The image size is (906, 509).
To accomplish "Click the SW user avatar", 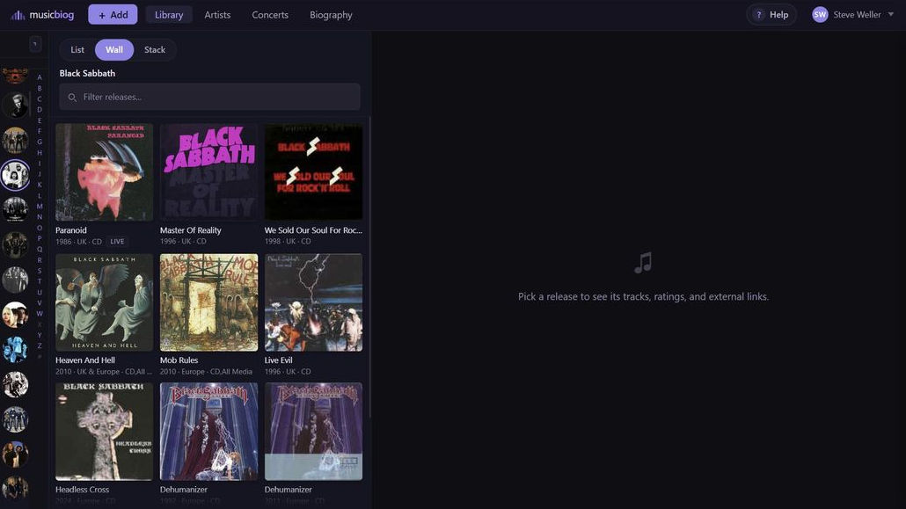I will click(x=820, y=14).
